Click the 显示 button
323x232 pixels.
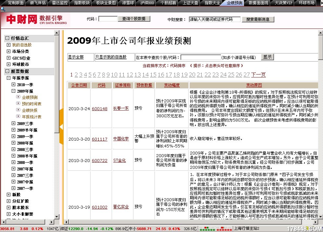coord(267,57)
